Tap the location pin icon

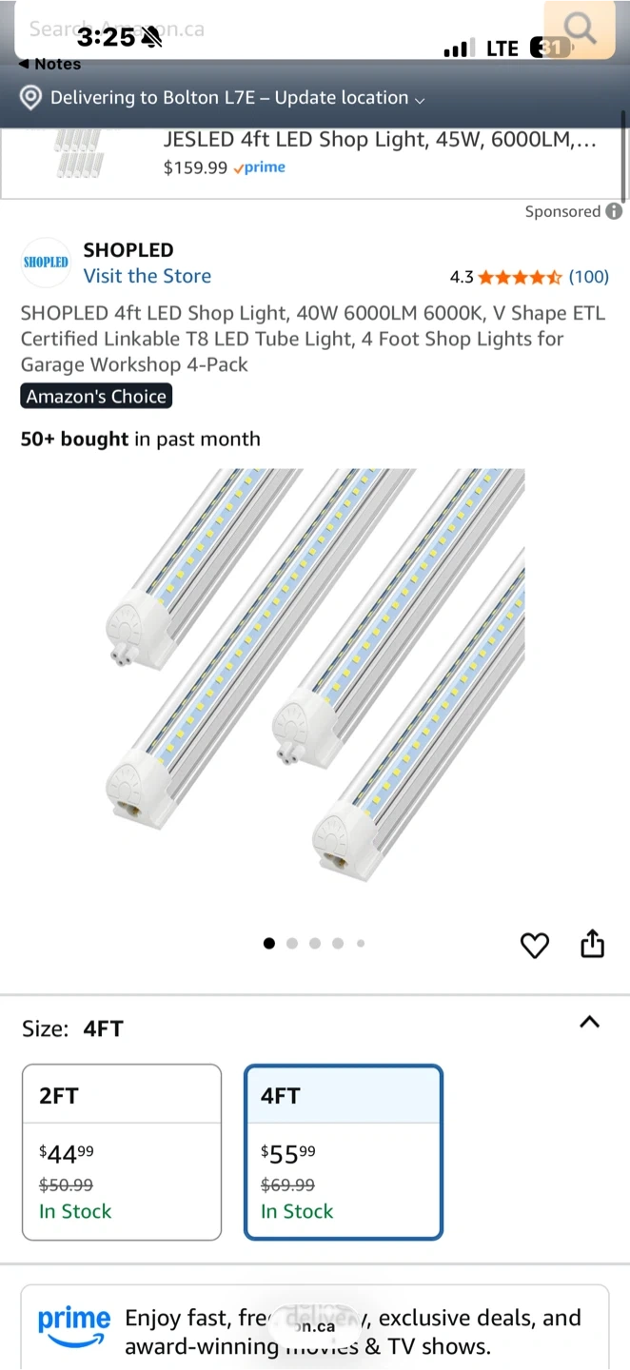click(31, 98)
